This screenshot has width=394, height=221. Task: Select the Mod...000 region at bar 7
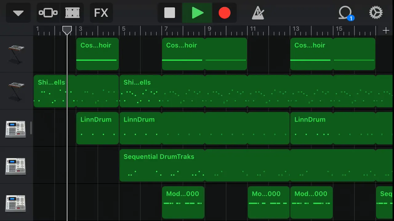(183, 203)
